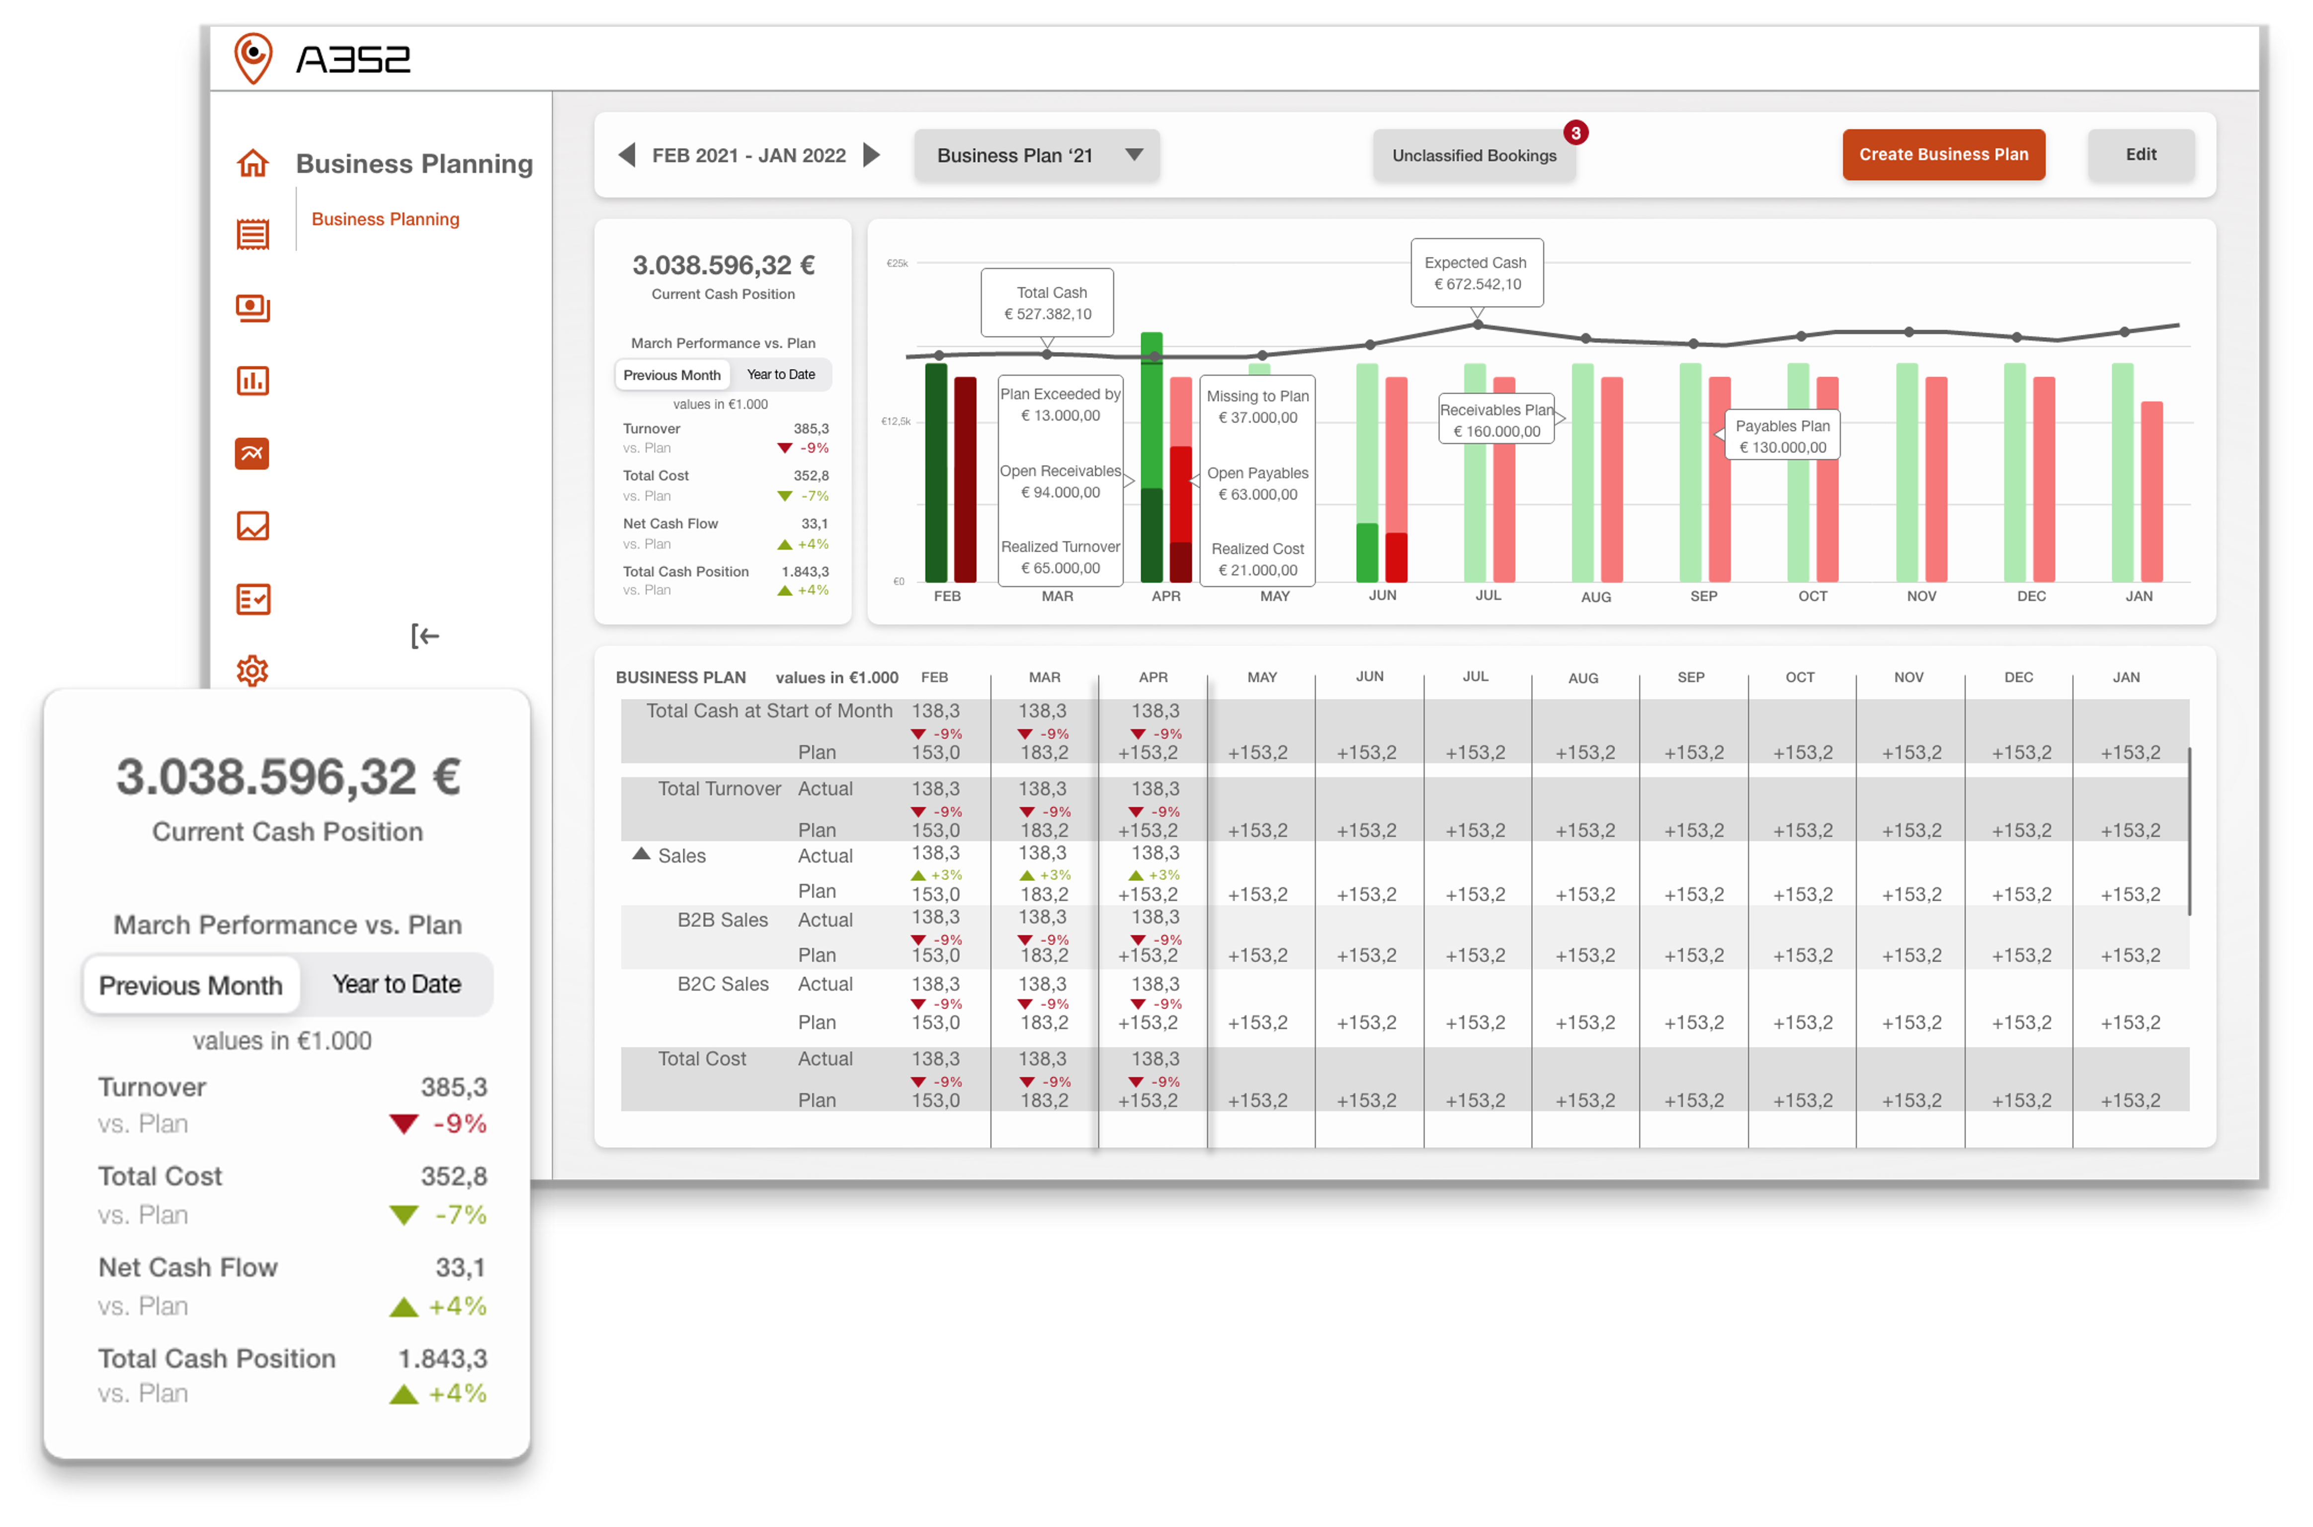Select the checklist tasks icon in sidebar
Screen dimensions: 2313x1527
pyautogui.click(x=252, y=600)
